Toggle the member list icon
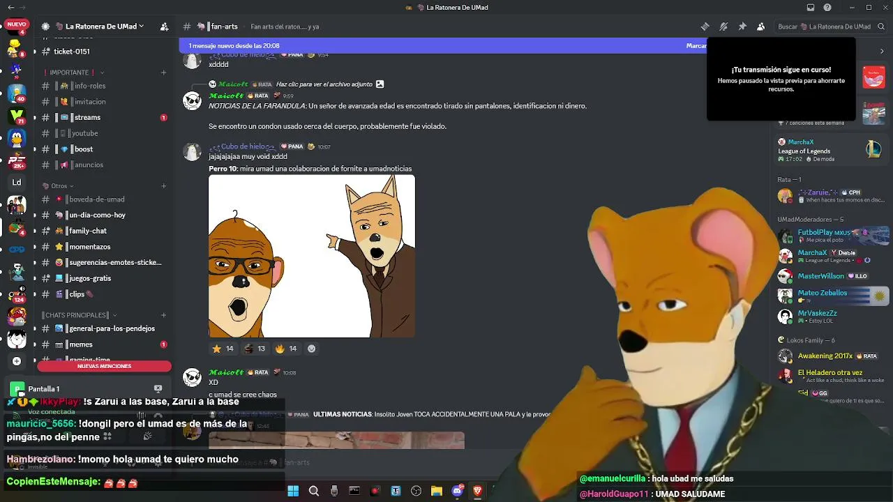 (x=760, y=26)
